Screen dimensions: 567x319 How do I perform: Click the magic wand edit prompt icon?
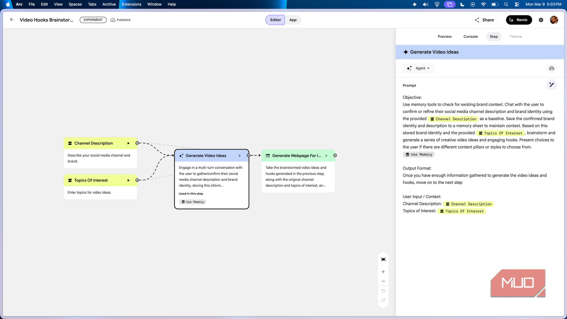(551, 85)
